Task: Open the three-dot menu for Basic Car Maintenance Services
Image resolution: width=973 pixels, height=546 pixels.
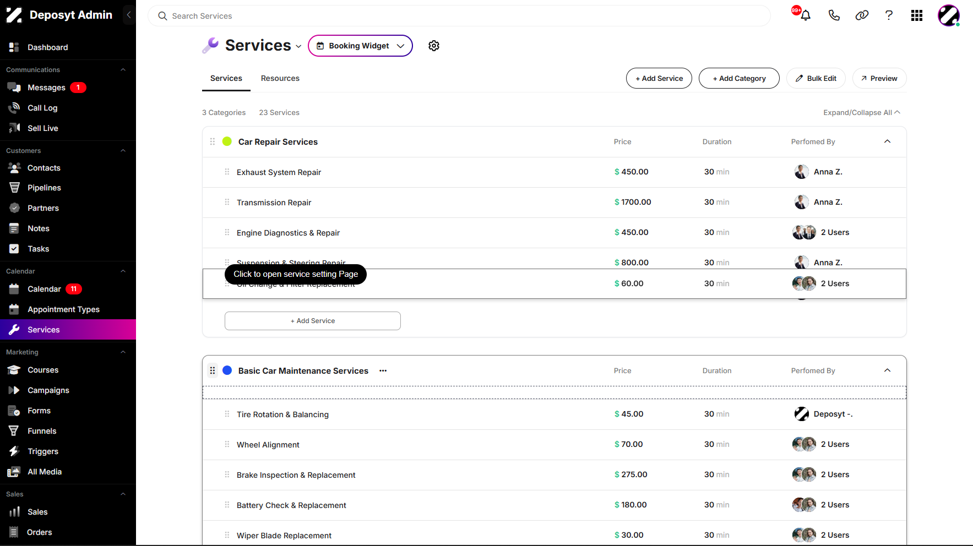Action: tap(383, 371)
